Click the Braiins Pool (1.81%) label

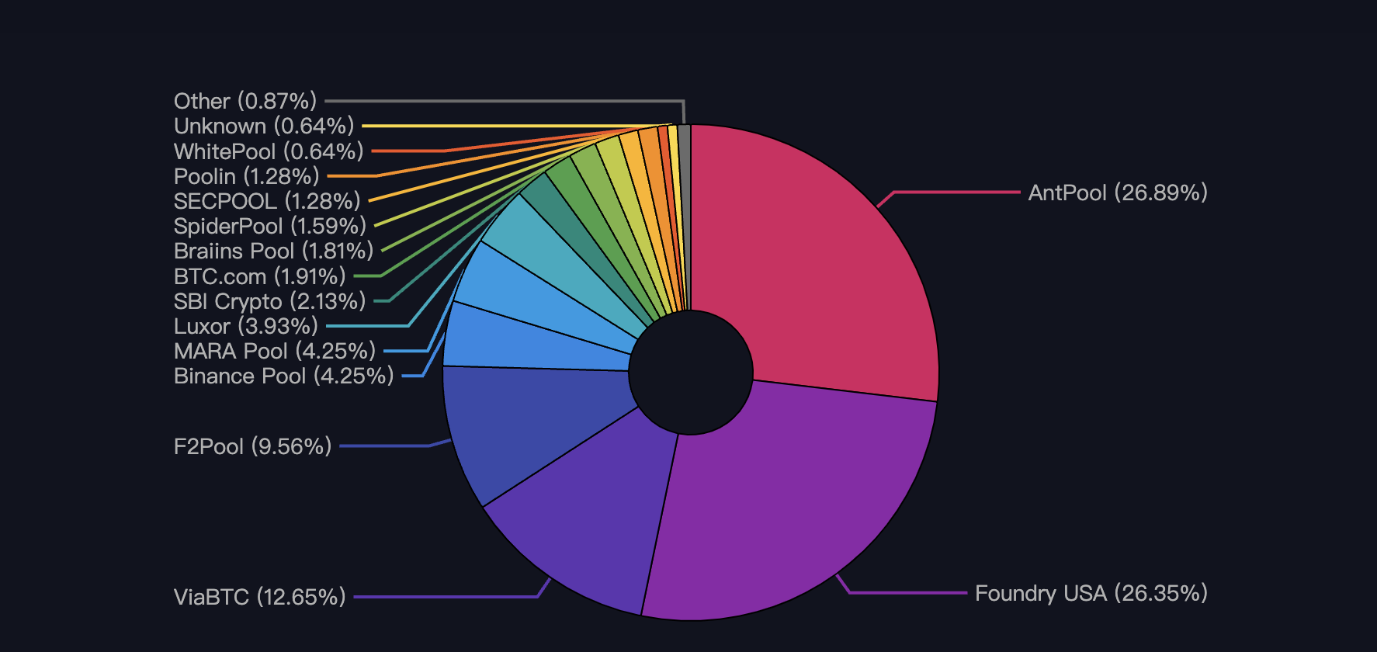273,251
